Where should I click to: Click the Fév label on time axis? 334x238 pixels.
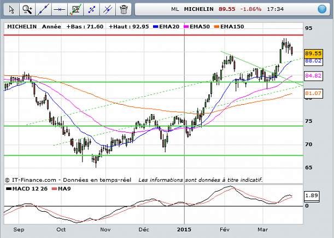(x=225, y=230)
